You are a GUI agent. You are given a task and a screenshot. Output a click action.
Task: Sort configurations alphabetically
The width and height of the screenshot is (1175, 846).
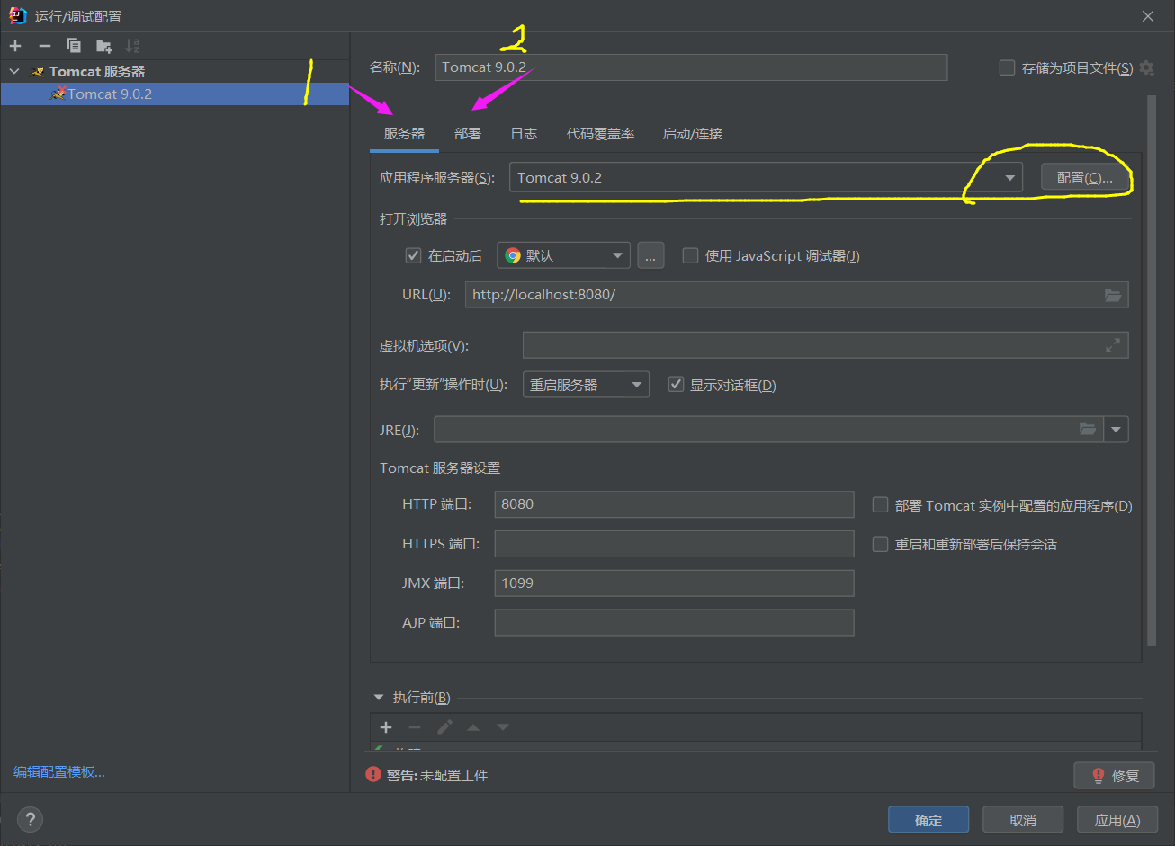click(x=132, y=46)
